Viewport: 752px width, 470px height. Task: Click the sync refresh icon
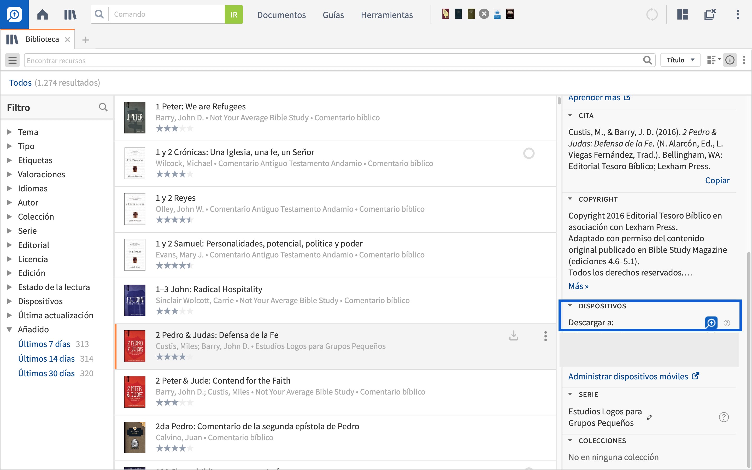652,14
